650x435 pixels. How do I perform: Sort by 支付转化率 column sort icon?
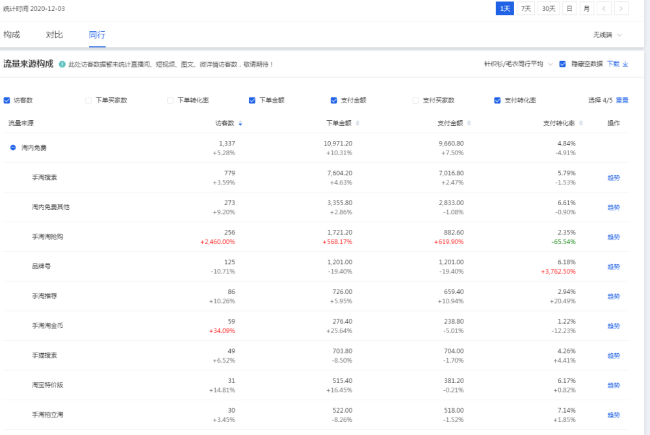point(581,123)
